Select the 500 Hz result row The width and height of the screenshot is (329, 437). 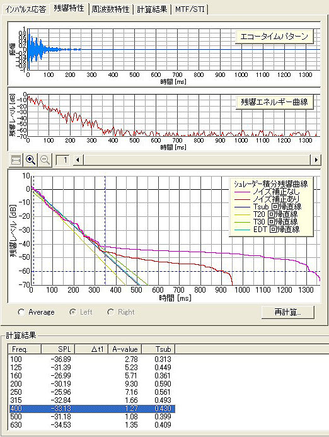(91, 417)
